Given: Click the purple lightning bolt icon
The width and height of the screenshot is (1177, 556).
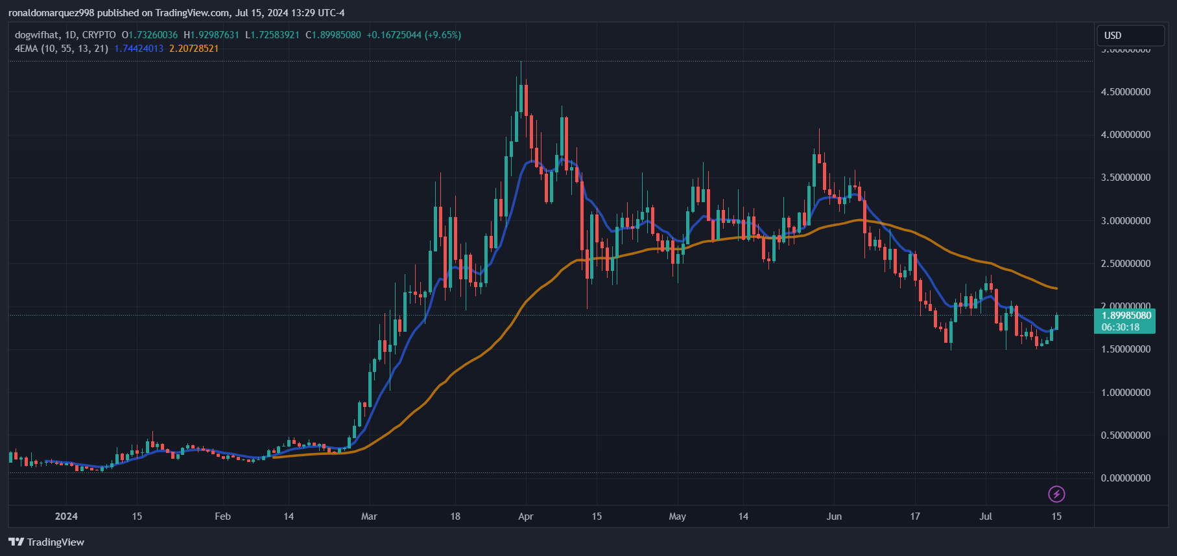Looking at the screenshot, I should pos(1056,494).
